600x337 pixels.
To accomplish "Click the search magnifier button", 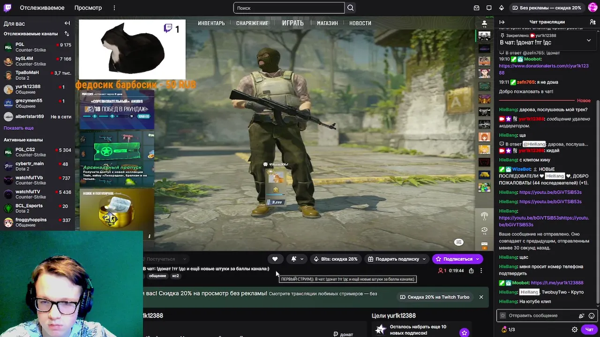I will pos(351,8).
